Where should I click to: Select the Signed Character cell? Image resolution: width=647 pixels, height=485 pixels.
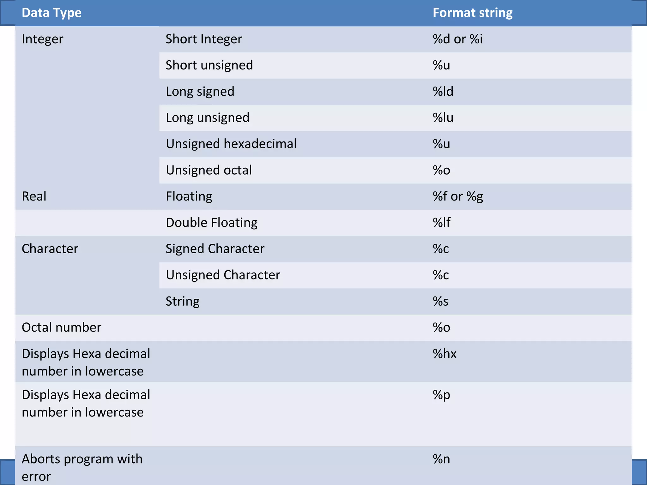pos(215,249)
